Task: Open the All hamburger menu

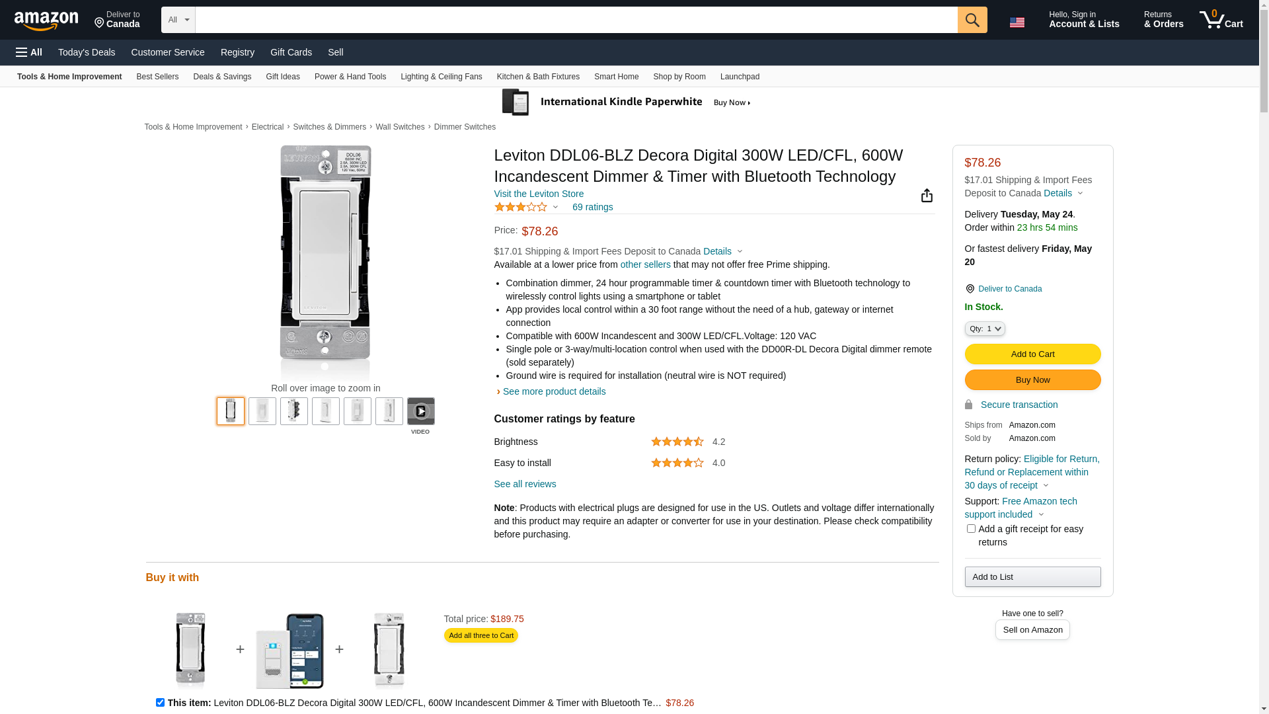Action: pos(29,52)
